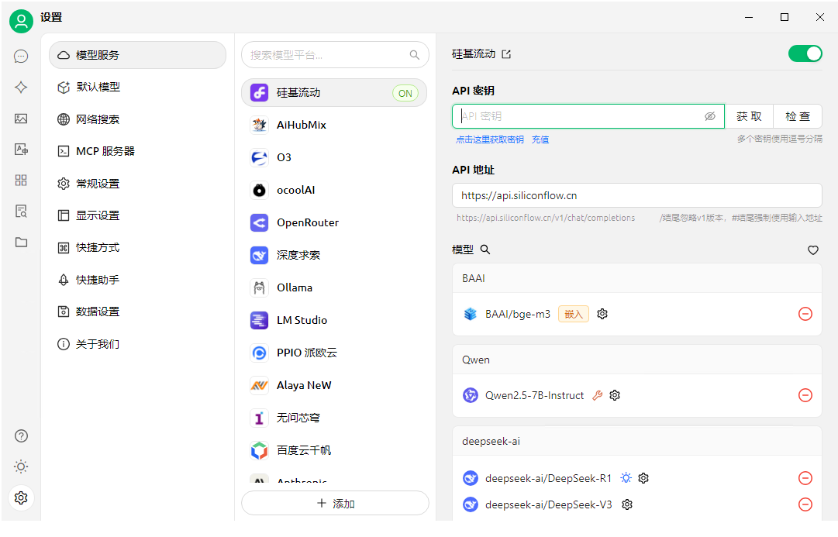Focus the API 密钥 input field
Screen dimensions: 838x537
[588, 116]
